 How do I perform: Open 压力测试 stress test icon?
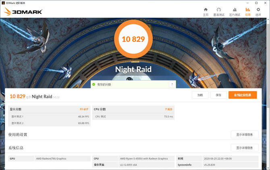(x=234, y=10)
